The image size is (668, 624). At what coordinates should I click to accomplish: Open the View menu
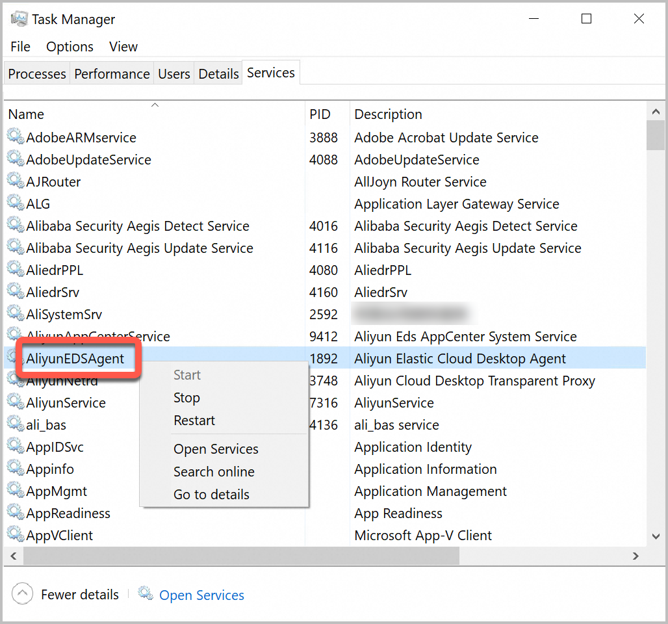[123, 46]
